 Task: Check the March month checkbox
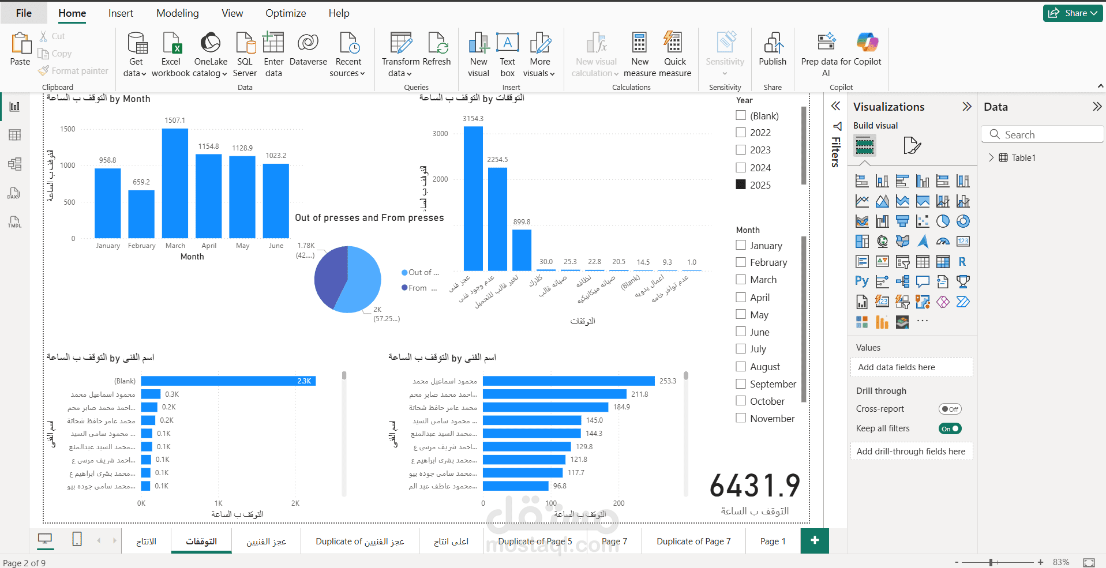click(x=741, y=280)
